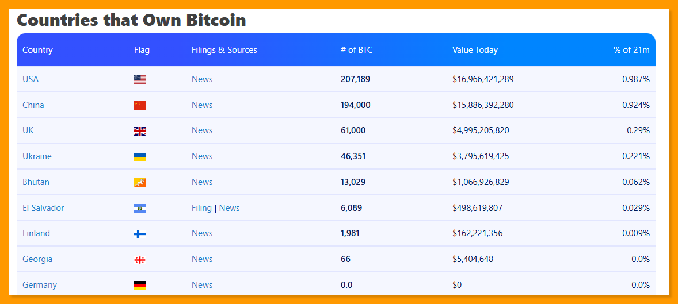The image size is (678, 304).
Task: Click the $15,886,392,280 value cell
Action: 483,105
